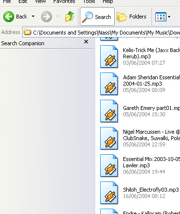
Task: Close the Search Companion pane
Action: tap(86, 42)
